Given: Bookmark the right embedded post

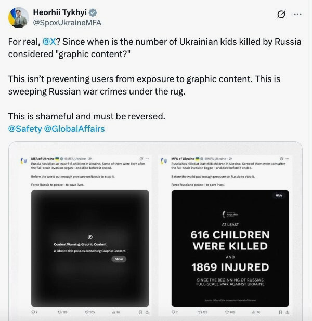Looking at the screenshot, I should [281, 312].
